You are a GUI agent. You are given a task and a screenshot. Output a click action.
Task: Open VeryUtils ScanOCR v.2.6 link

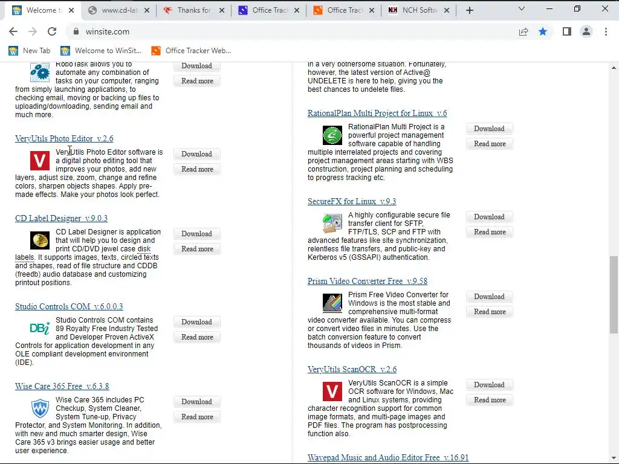pos(352,369)
